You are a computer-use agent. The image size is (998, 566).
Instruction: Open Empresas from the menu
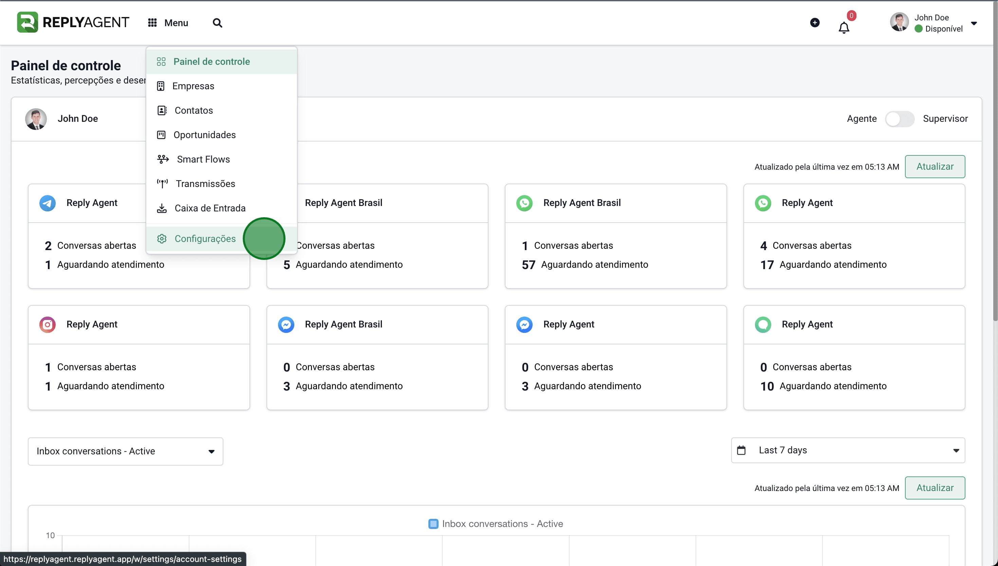pos(222,86)
